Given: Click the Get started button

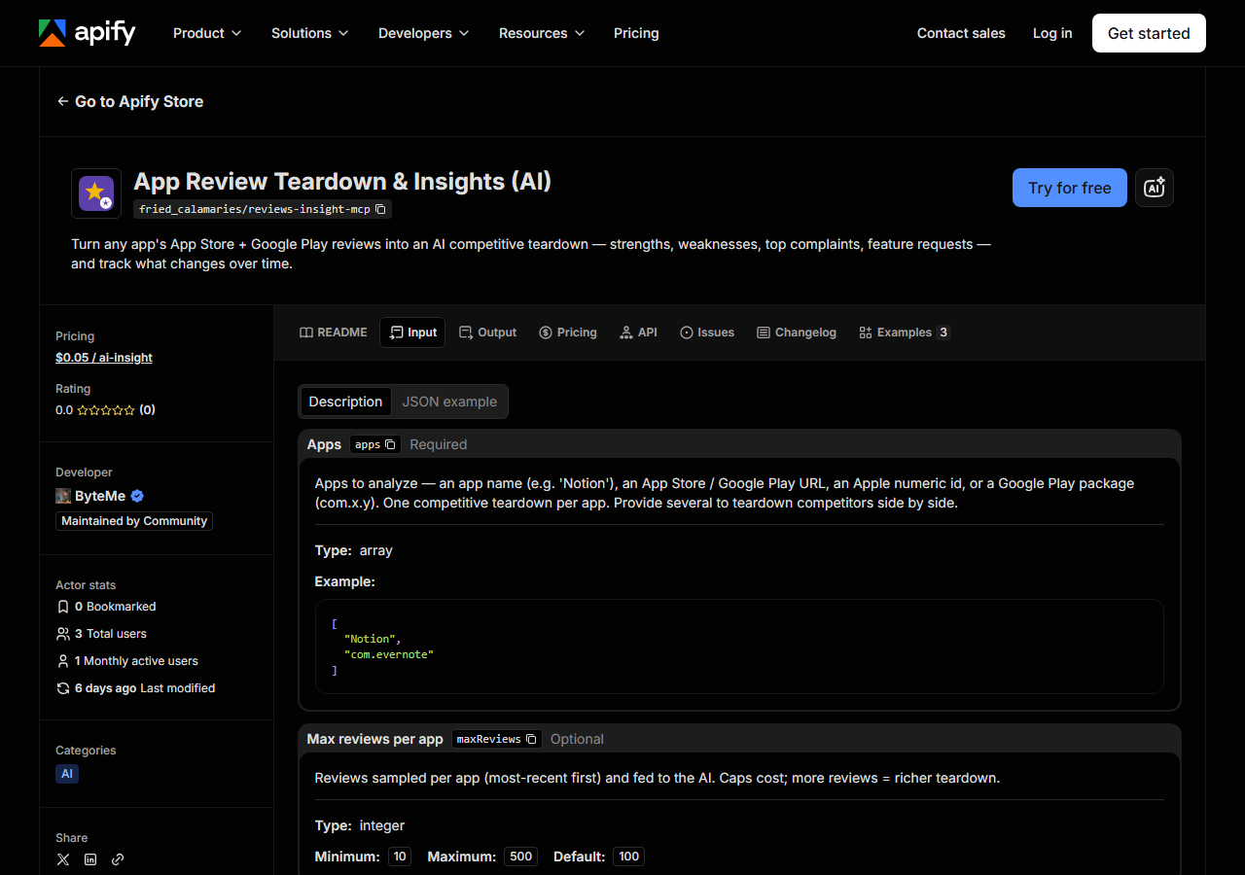Looking at the screenshot, I should tap(1149, 33).
